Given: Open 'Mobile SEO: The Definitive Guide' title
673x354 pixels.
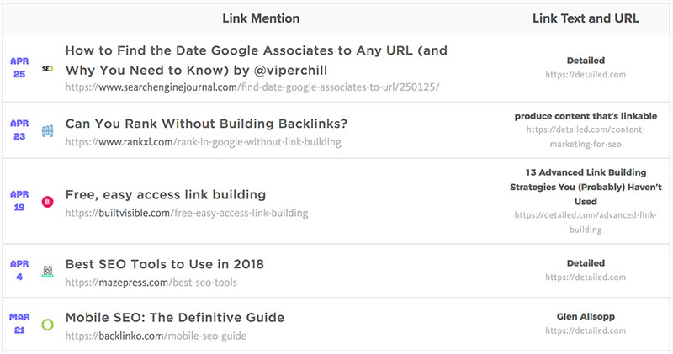Looking at the screenshot, I should click(175, 318).
